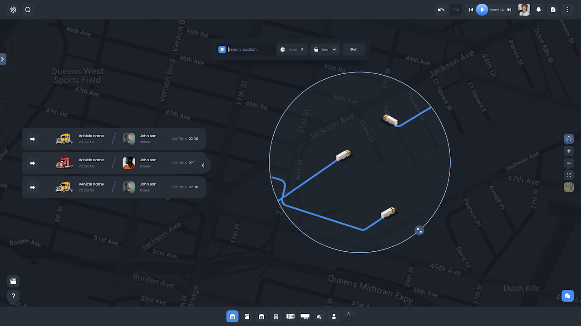The image size is (581, 326).
Task: Select the first yellow truck icon
Action: click(x=64, y=139)
